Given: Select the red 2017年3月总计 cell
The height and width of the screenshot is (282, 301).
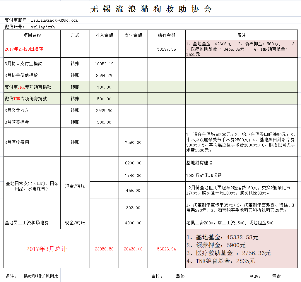Looking at the screenshot, I should (x=47, y=249).
